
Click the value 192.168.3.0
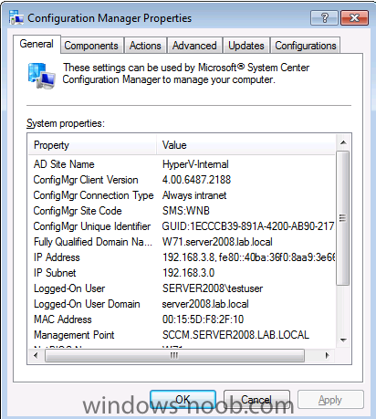pyautogui.click(x=188, y=273)
